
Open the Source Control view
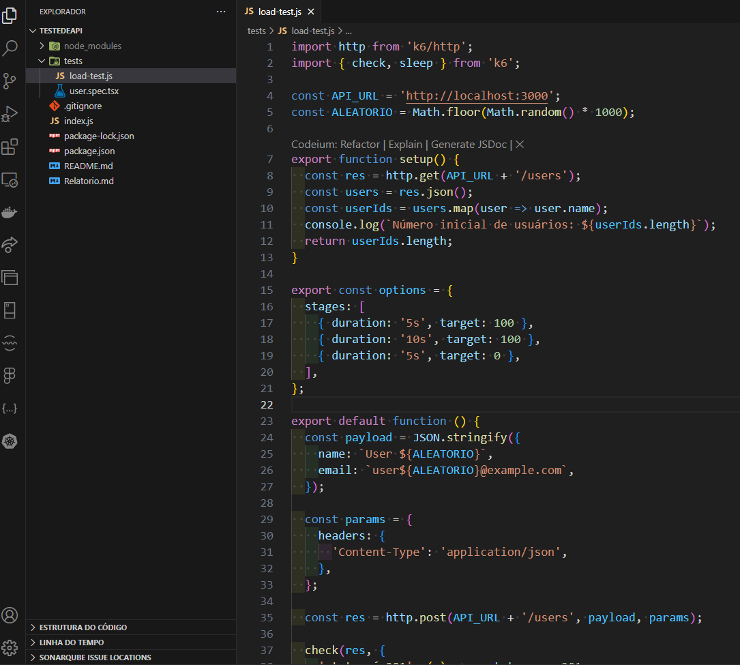(x=10, y=81)
